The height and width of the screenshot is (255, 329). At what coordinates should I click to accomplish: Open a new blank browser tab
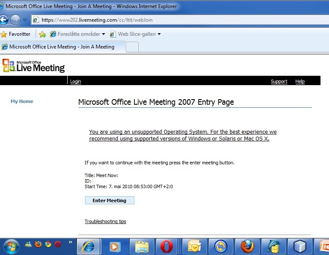coord(132,47)
